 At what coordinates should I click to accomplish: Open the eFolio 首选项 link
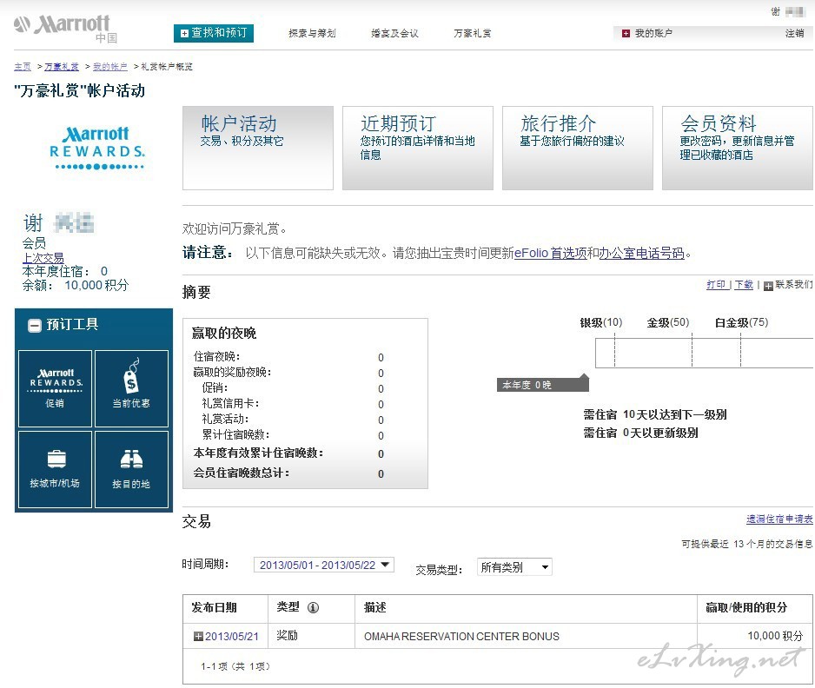point(551,253)
